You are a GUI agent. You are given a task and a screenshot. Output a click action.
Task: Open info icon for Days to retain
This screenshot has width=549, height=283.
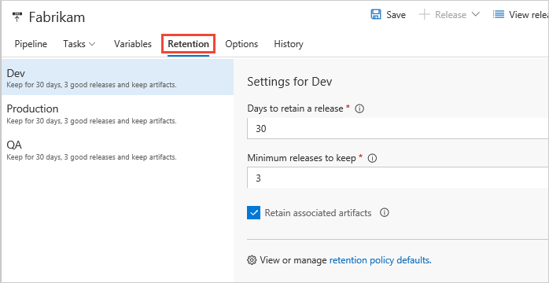(359, 108)
